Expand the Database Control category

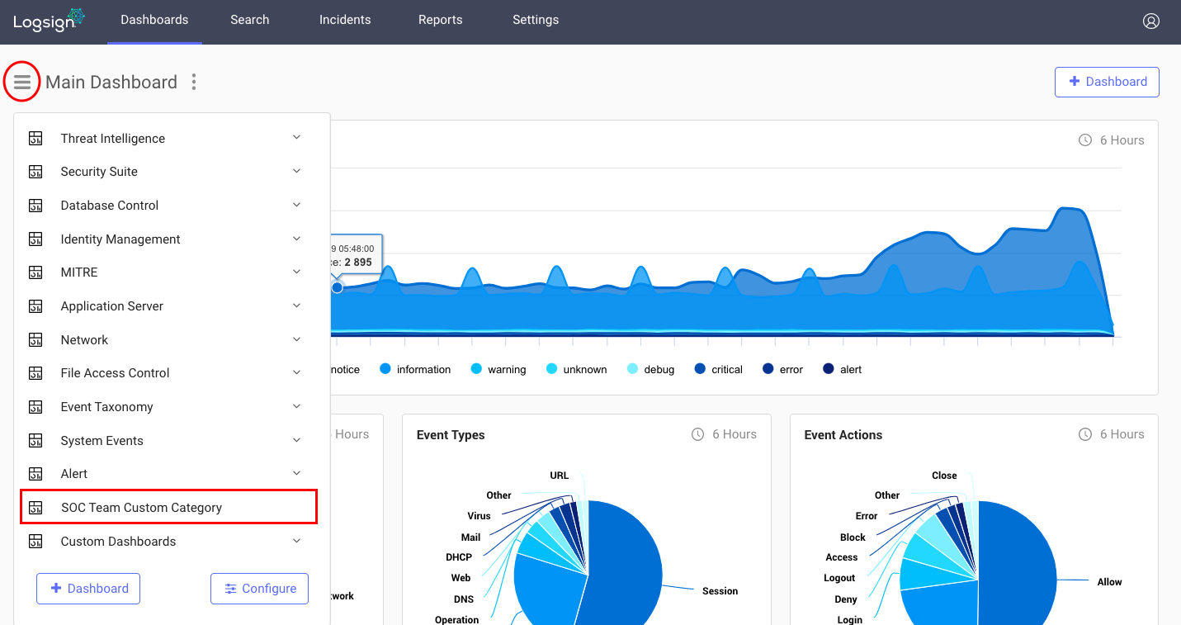pyautogui.click(x=297, y=205)
